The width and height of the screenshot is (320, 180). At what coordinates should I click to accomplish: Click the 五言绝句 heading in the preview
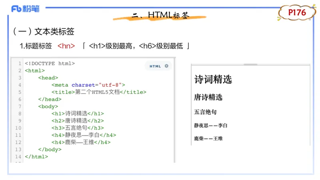click(x=205, y=112)
